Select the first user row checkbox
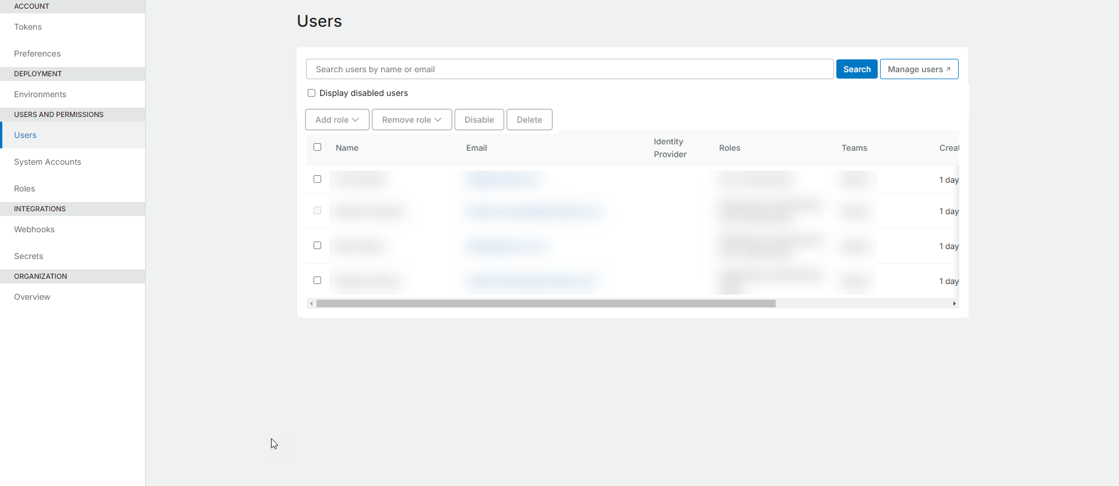The width and height of the screenshot is (1119, 486). pos(317,179)
